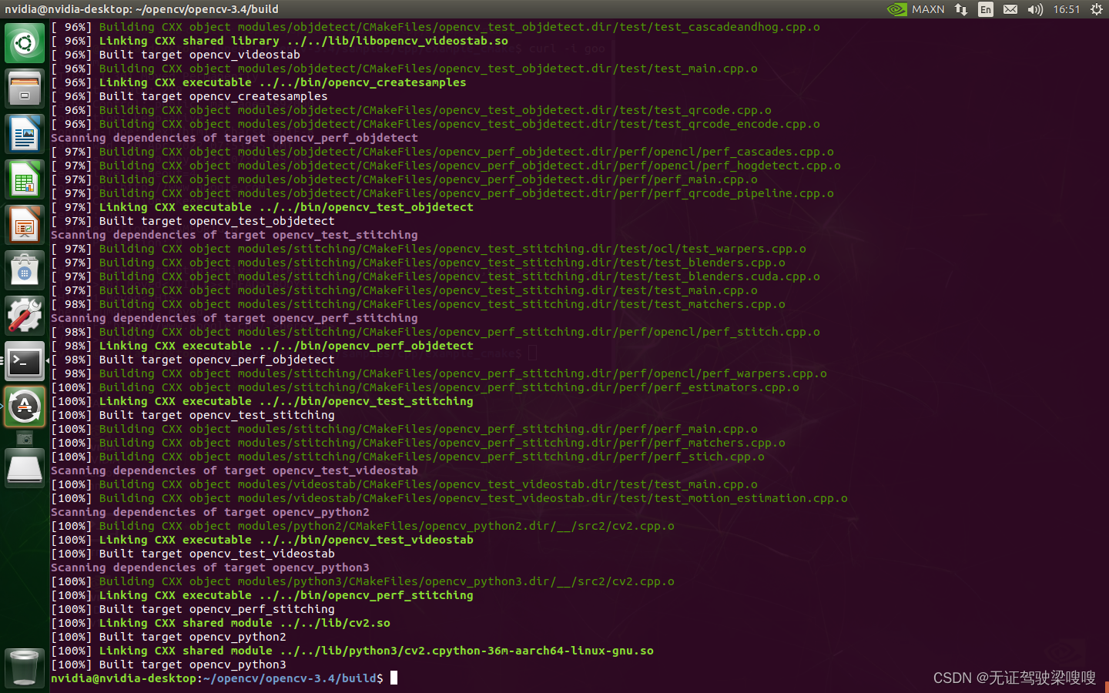Click "Scanning dependencies of target opencv_perf_objdetect" line

coord(234,138)
